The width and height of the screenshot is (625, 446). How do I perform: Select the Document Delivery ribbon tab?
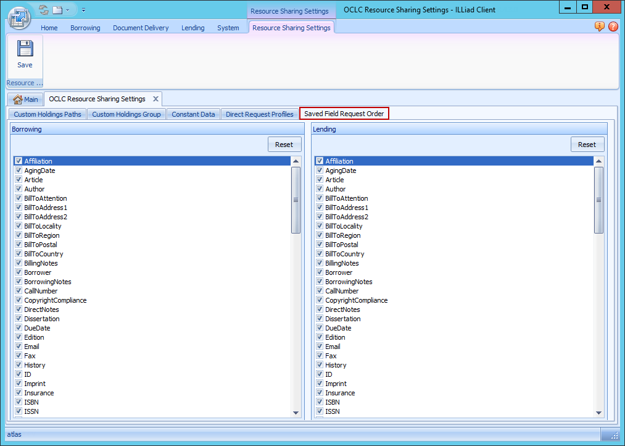[141, 27]
